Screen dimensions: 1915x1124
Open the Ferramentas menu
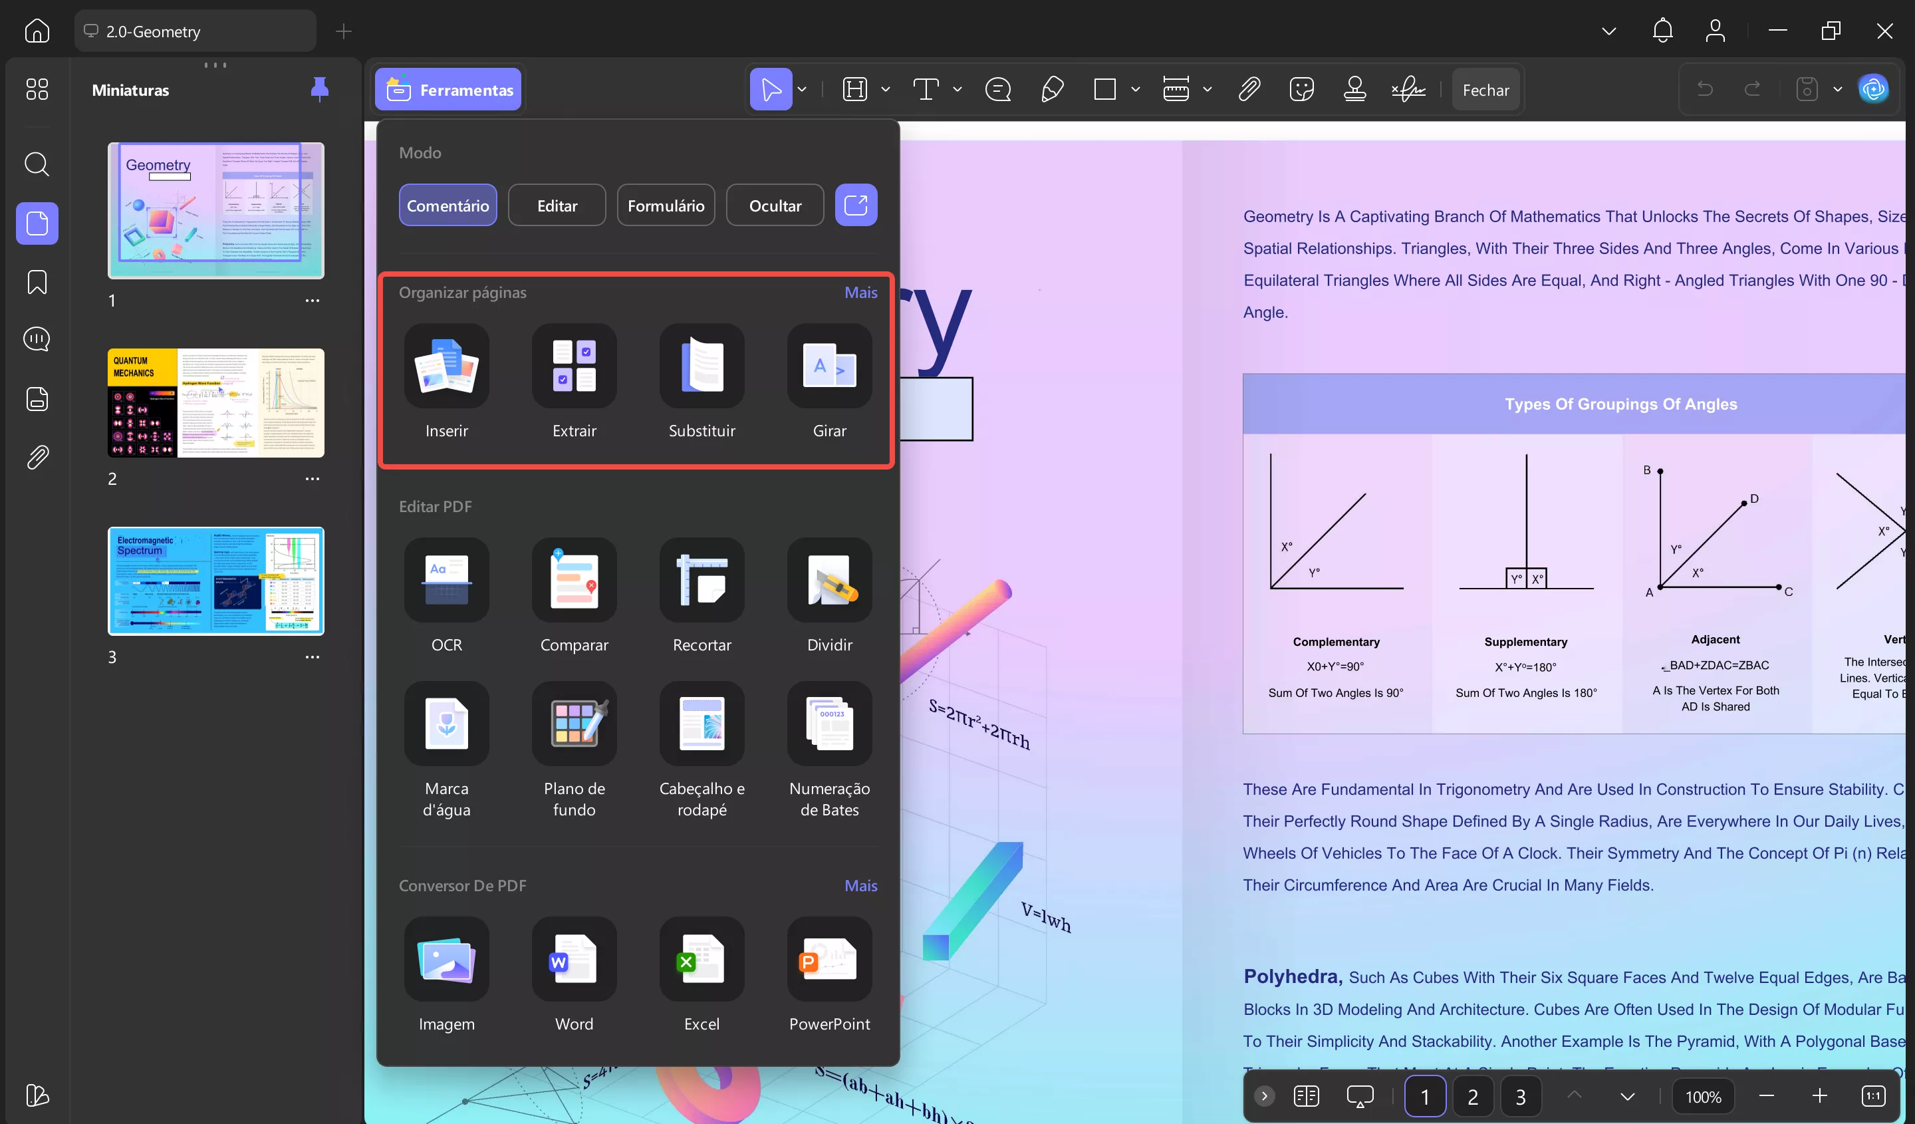pos(447,89)
